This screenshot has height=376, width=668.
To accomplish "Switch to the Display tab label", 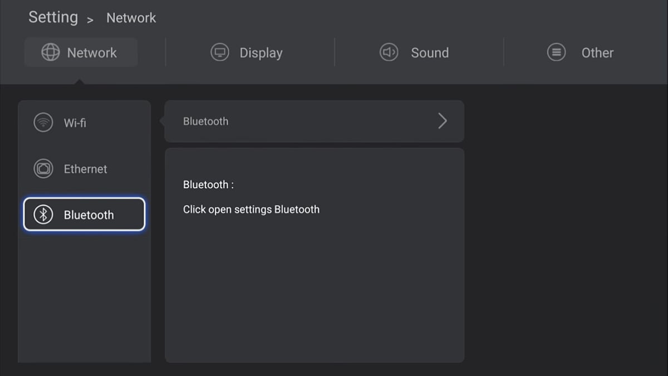I will [x=261, y=53].
